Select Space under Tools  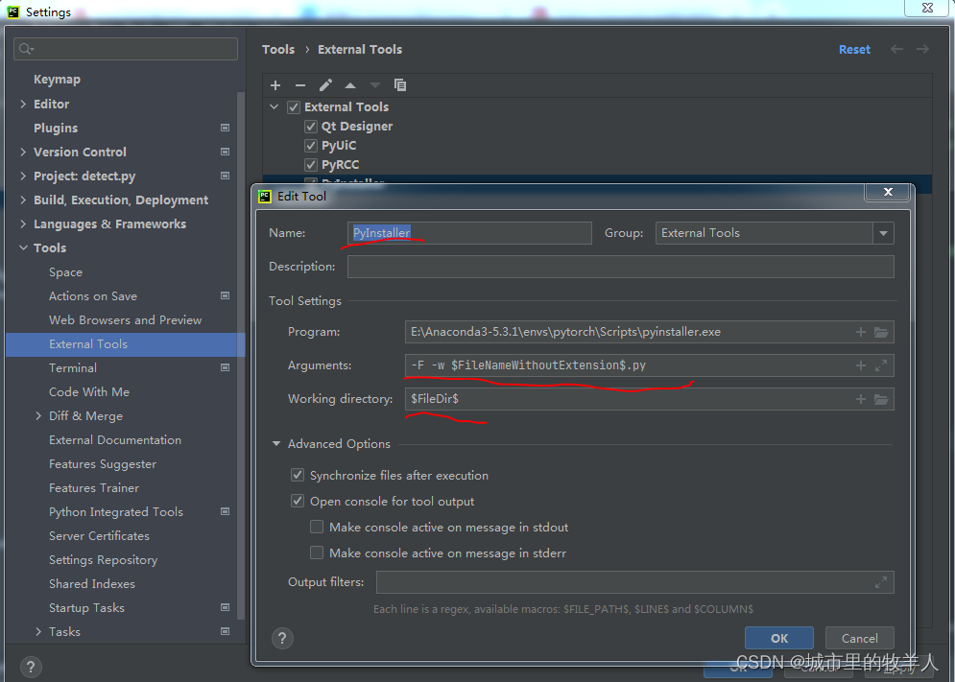click(x=66, y=272)
